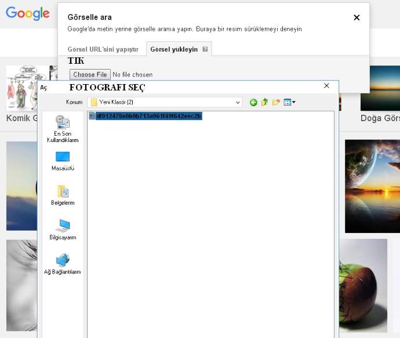Open the grayscale face image thumbnail
The image size is (400, 338).
[21, 285]
